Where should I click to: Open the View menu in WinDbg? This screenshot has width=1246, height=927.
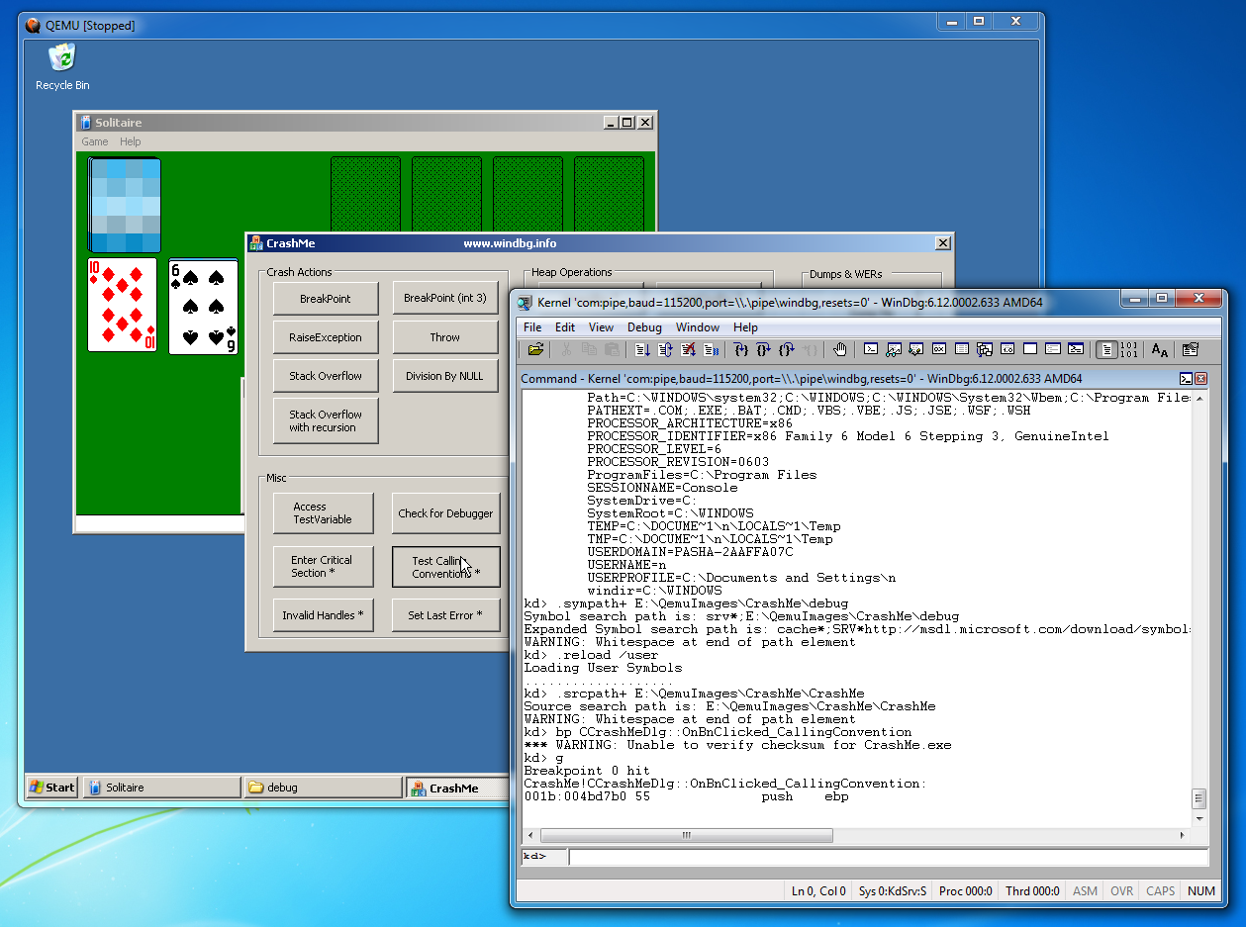click(x=601, y=327)
